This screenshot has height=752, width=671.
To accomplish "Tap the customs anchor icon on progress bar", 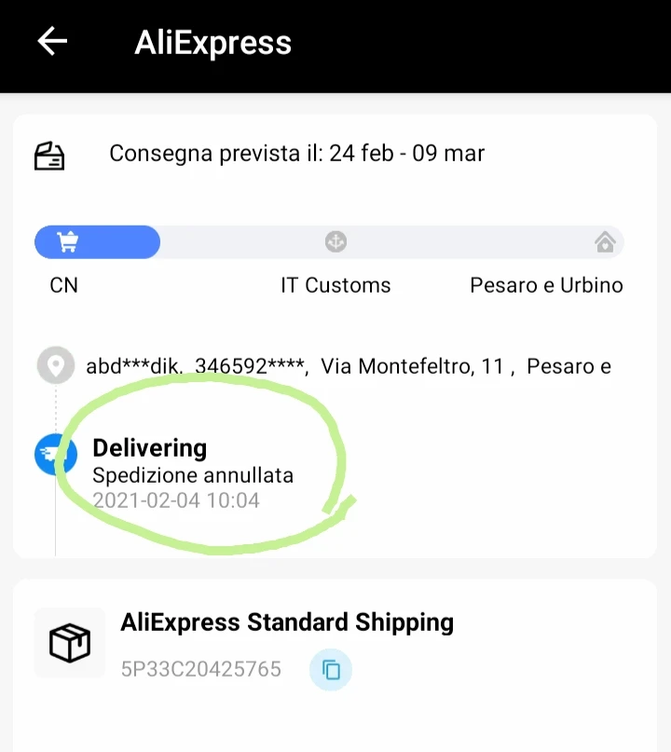I will click(x=335, y=241).
